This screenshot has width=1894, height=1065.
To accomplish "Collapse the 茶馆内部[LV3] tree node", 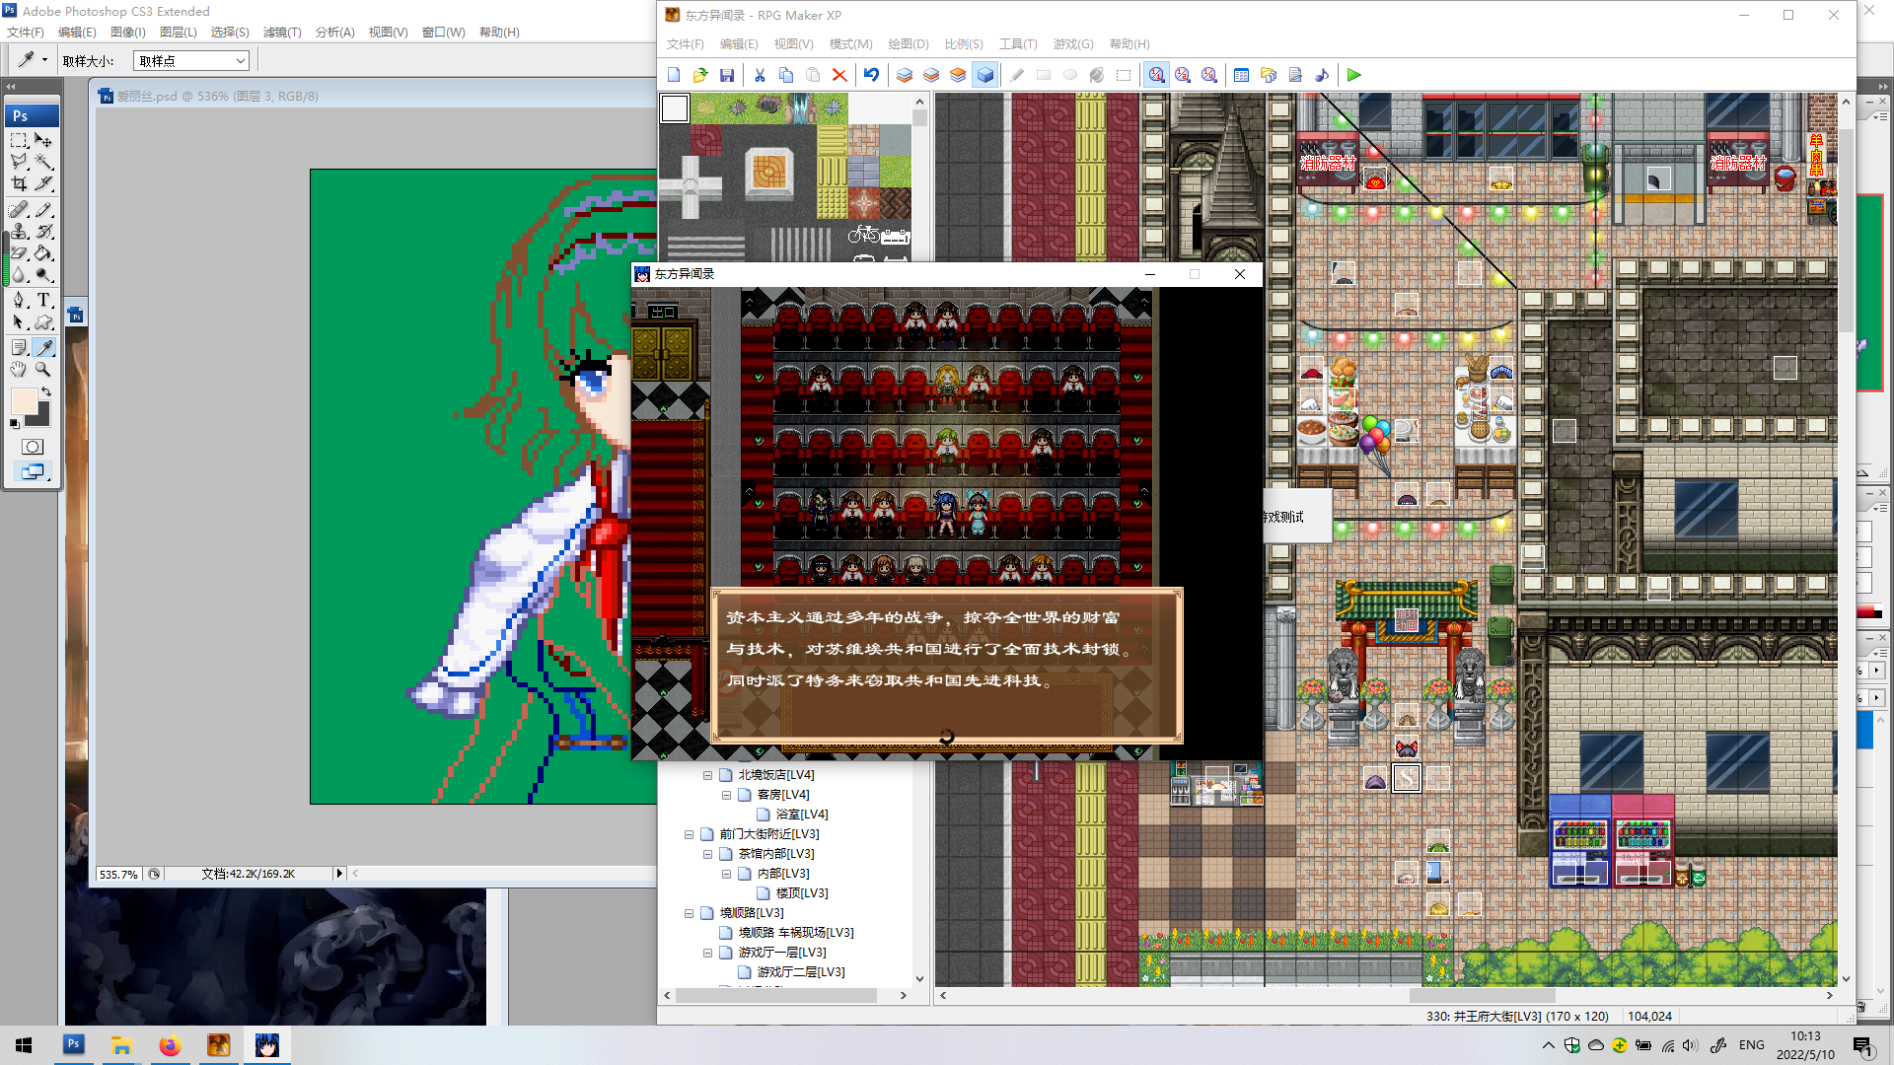I will [x=707, y=854].
